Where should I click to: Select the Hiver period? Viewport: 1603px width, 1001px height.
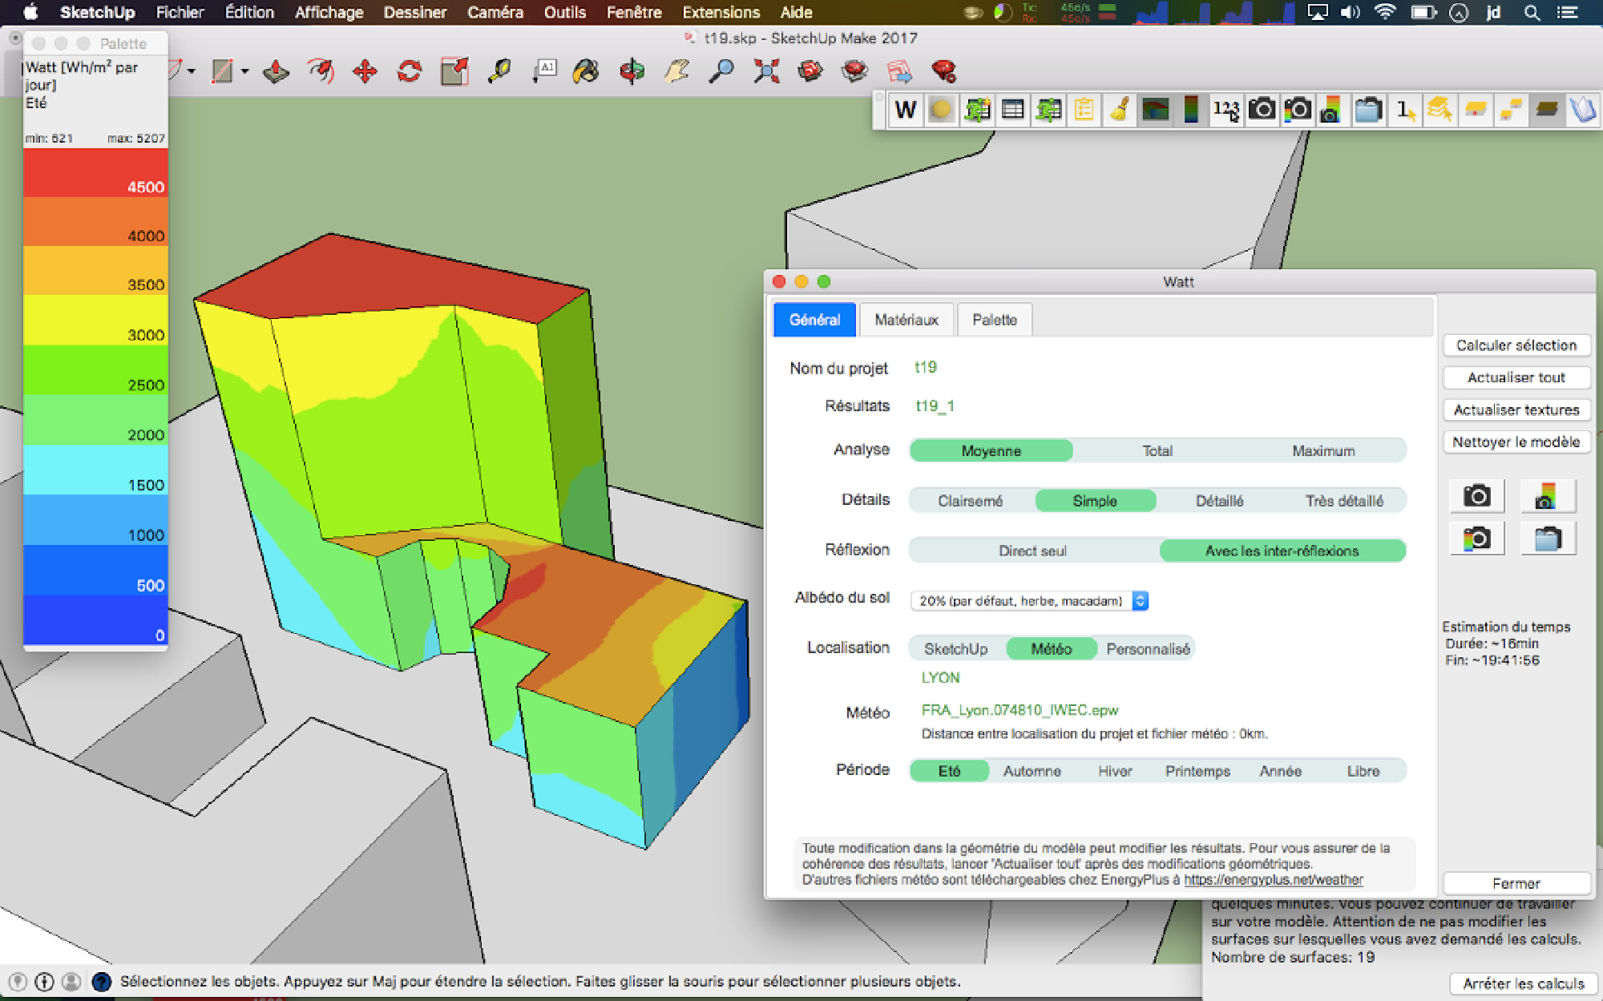click(x=1115, y=771)
